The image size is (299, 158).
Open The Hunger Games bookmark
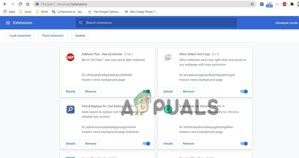(x=104, y=12)
